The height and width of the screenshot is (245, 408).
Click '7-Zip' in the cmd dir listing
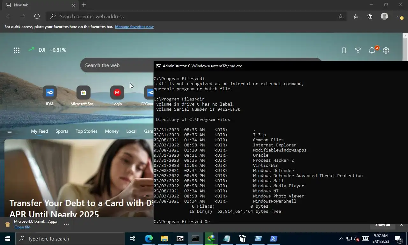point(259,135)
